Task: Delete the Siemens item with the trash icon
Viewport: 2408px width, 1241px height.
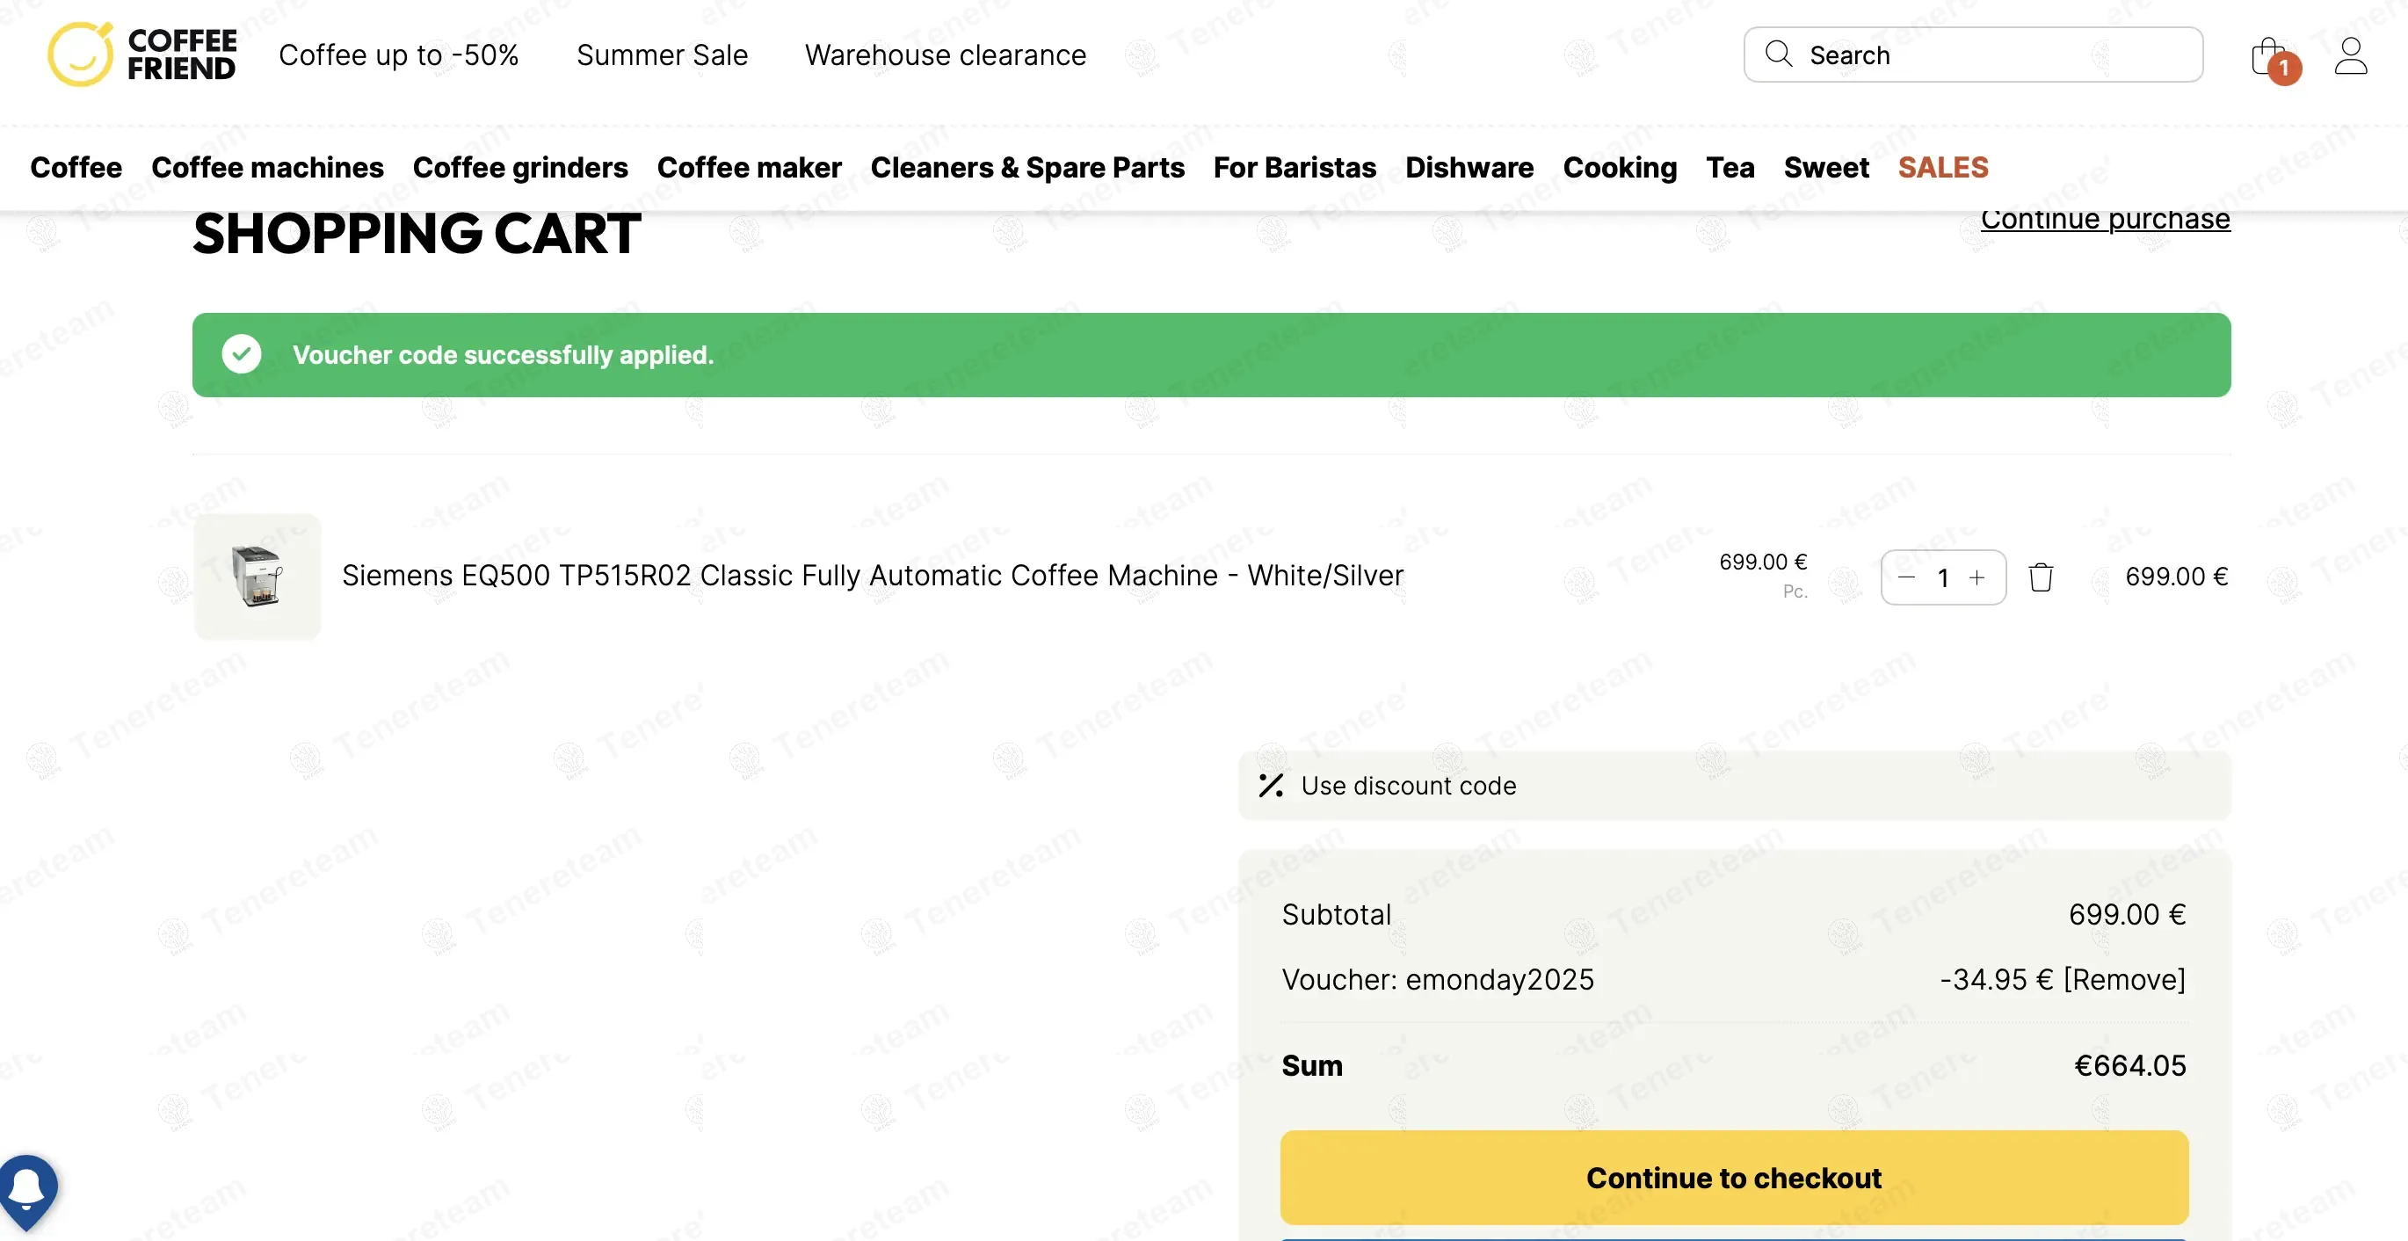Action: click(x=2041, y=577)
